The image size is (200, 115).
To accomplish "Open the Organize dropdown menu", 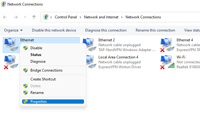I will tap(13, 30).
